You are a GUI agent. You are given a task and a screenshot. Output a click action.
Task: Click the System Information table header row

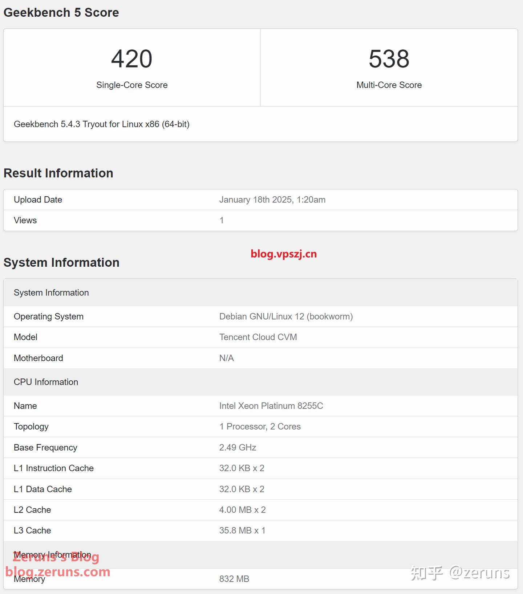coord(51,292)
